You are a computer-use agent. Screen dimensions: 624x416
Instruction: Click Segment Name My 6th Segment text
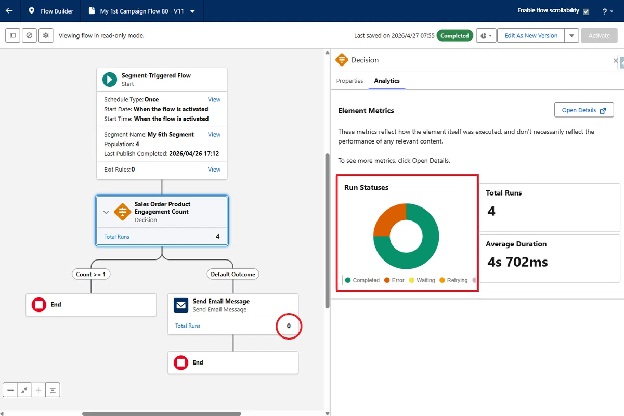coord(171,134)
